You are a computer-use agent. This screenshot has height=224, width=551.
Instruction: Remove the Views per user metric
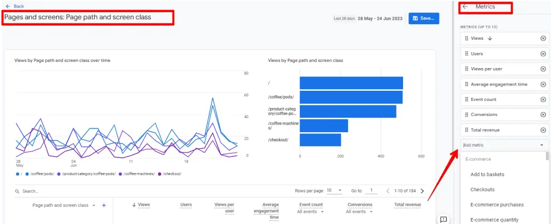click(x=543, y=69)
